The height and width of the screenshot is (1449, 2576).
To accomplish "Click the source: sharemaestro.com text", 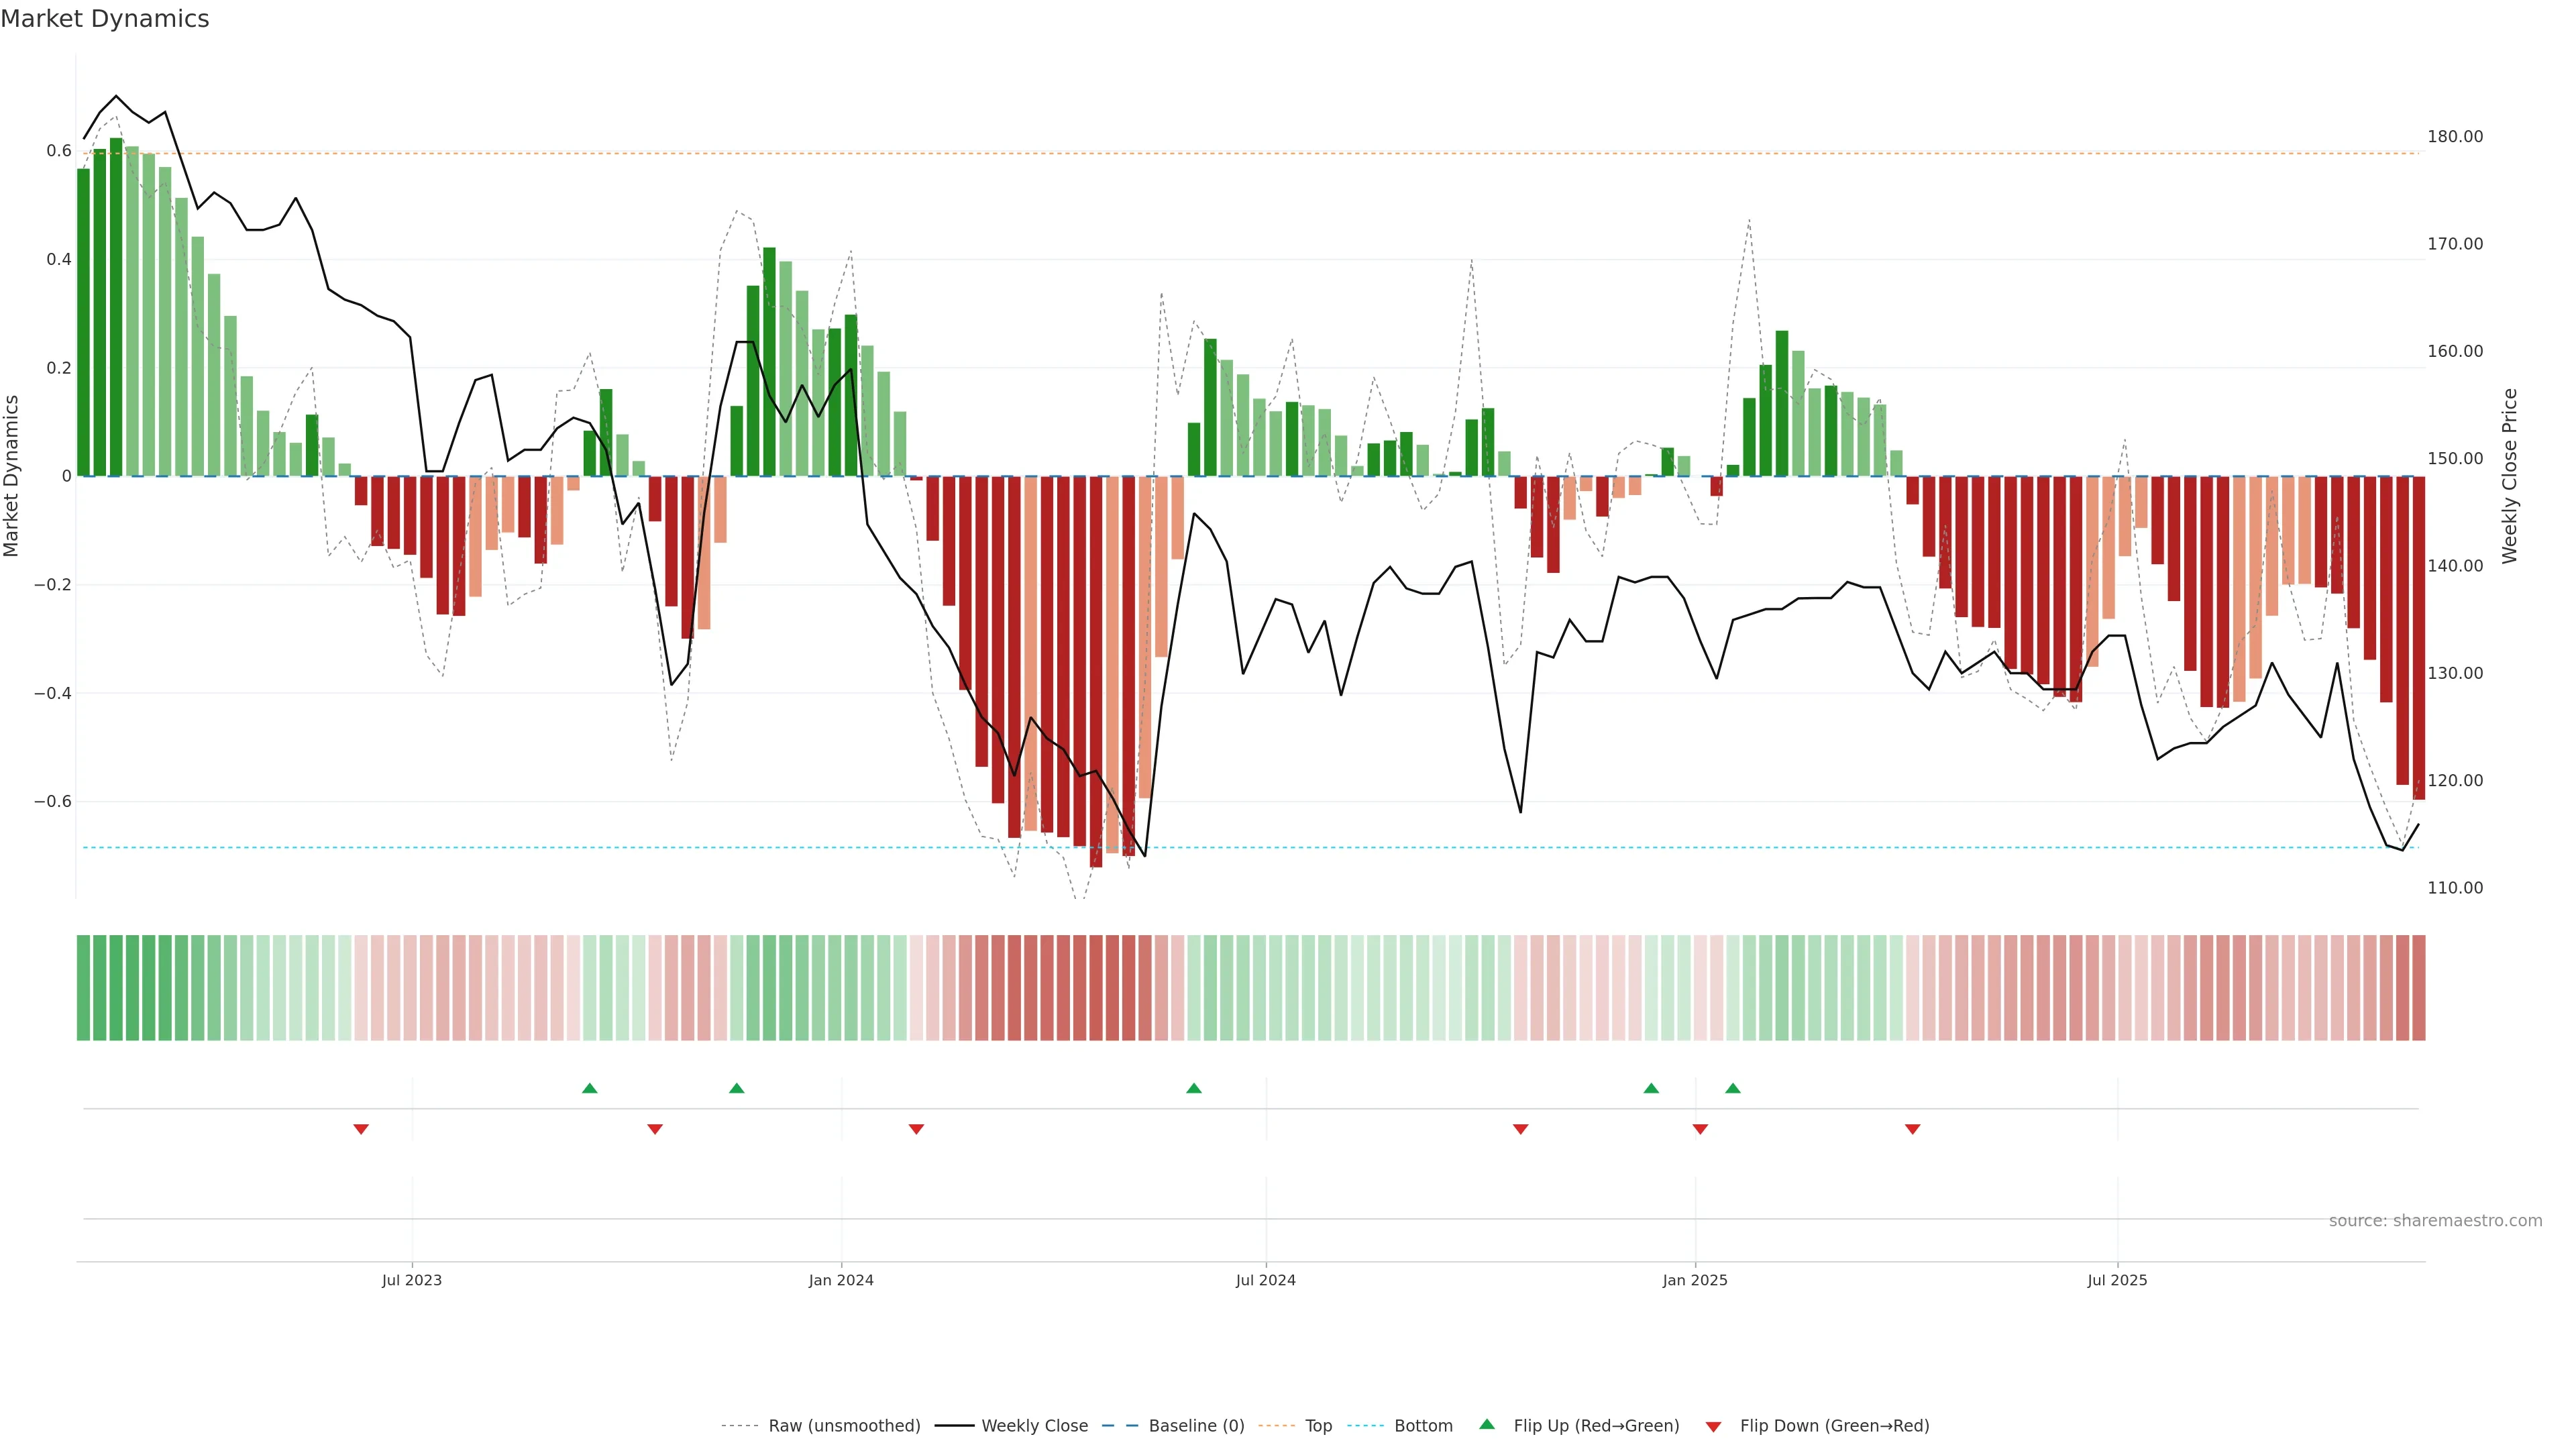I will pos(2435,1220).
